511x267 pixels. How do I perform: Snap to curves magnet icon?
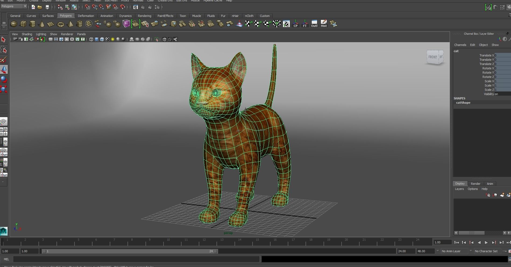tap(94, 7)
